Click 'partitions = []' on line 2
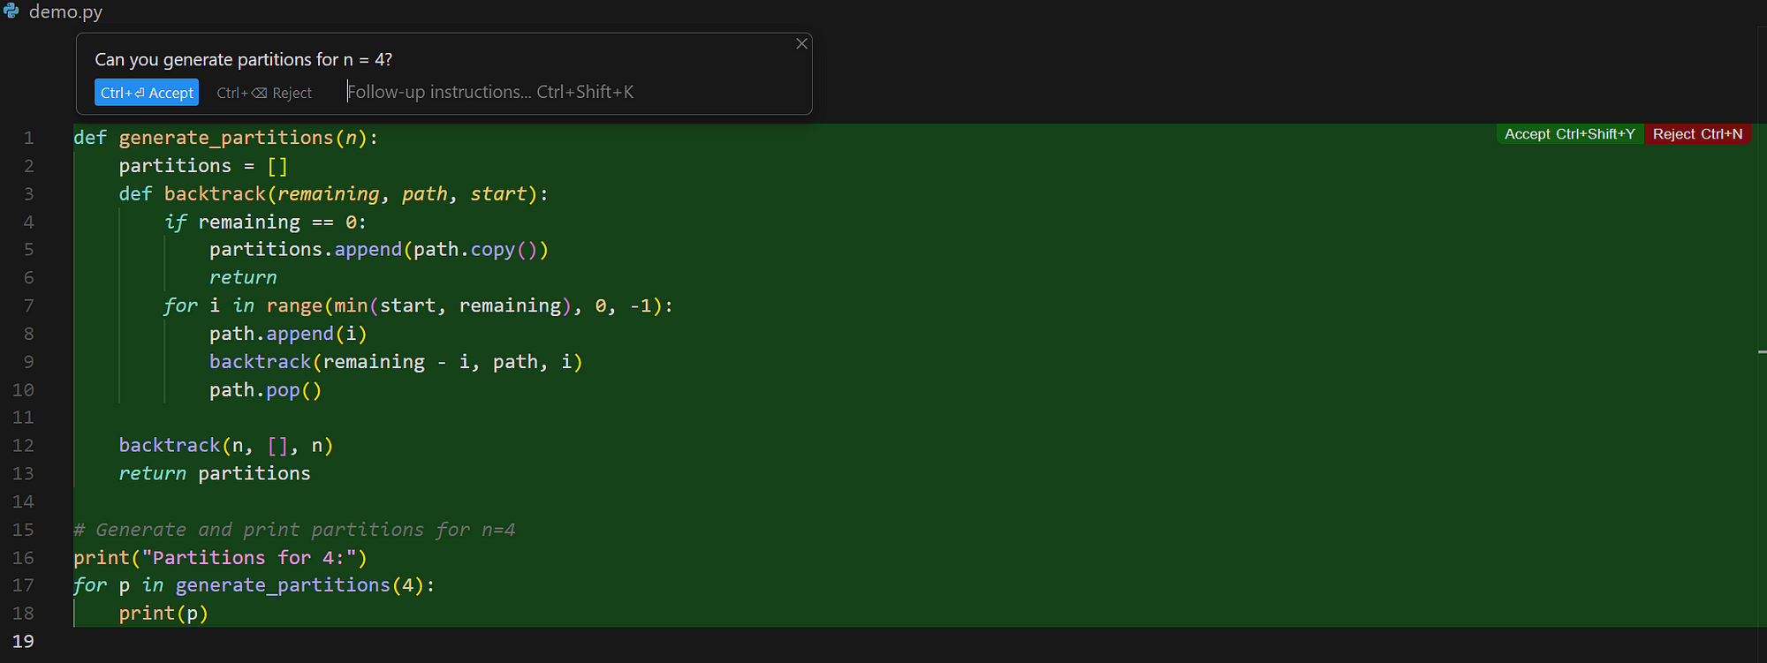Screen dimensions: 1767x663 click(x=203, y=166)
